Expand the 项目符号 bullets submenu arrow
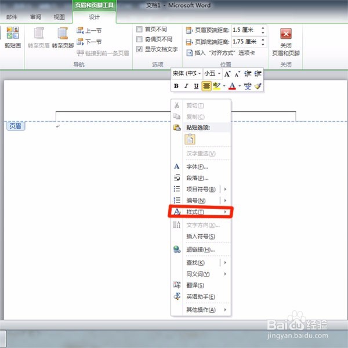This screenshot has height=348, width=348. (x=225, y=189)
